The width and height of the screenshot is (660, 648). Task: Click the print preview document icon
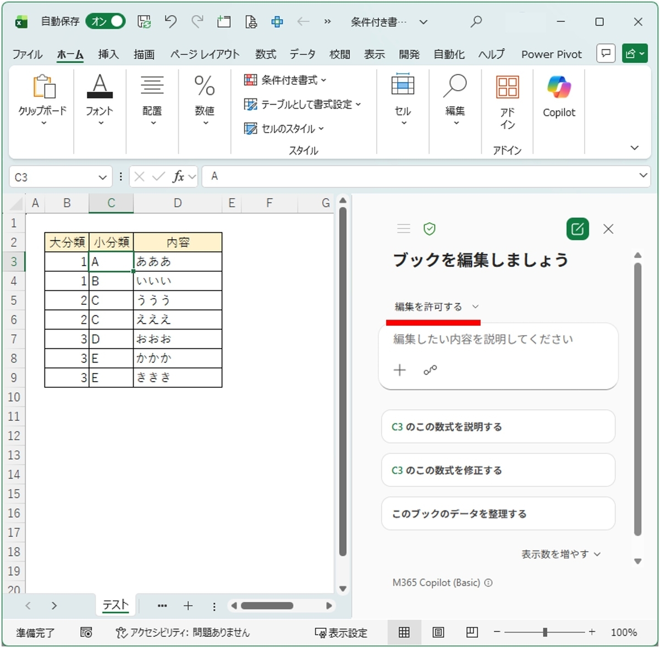point(251,21)
